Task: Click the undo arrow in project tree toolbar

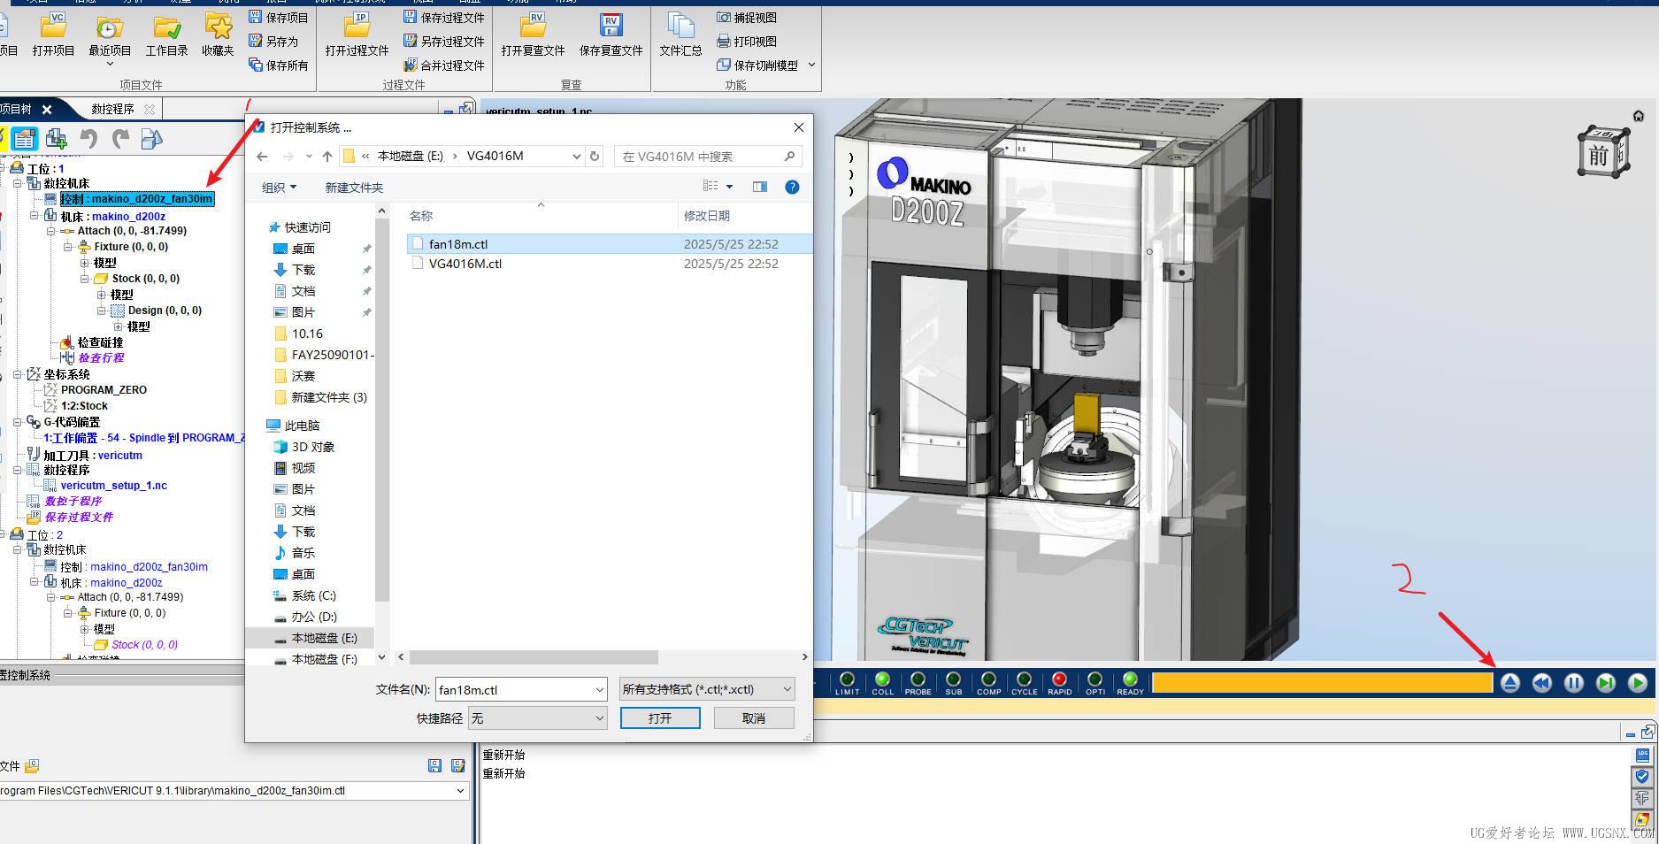Action: click(x=88, y=139)
